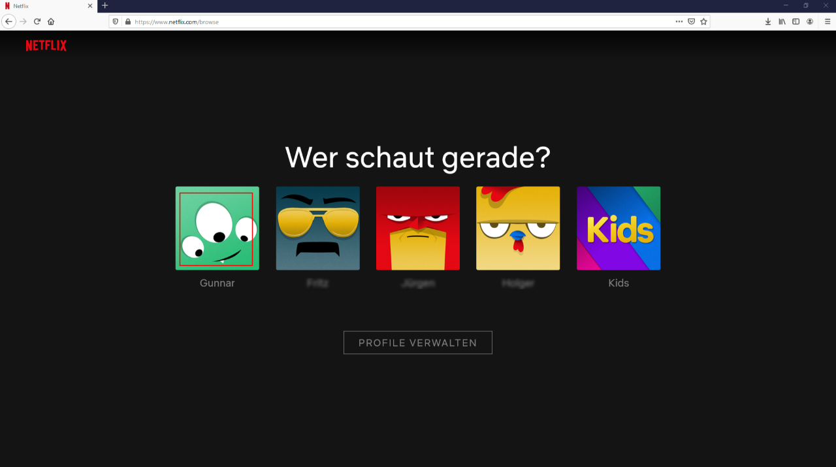Go back with browser back arrow

pos(8,22)
